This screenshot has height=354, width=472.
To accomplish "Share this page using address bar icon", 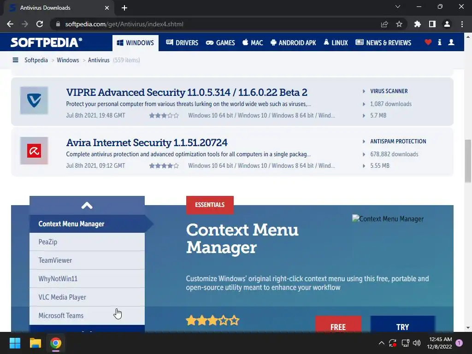I will pyautogui.click(x=384, y=24).
